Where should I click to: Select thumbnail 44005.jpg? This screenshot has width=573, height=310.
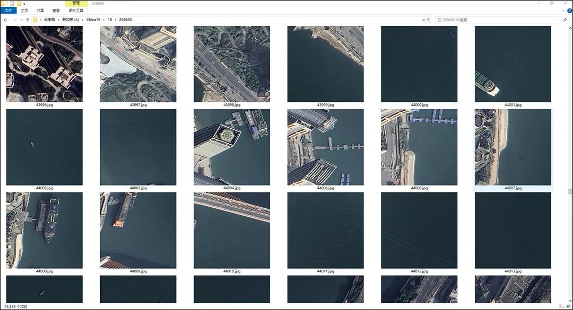(326, 147)
